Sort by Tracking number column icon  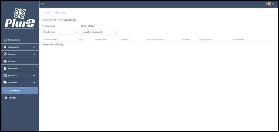(x=163, y=39)
